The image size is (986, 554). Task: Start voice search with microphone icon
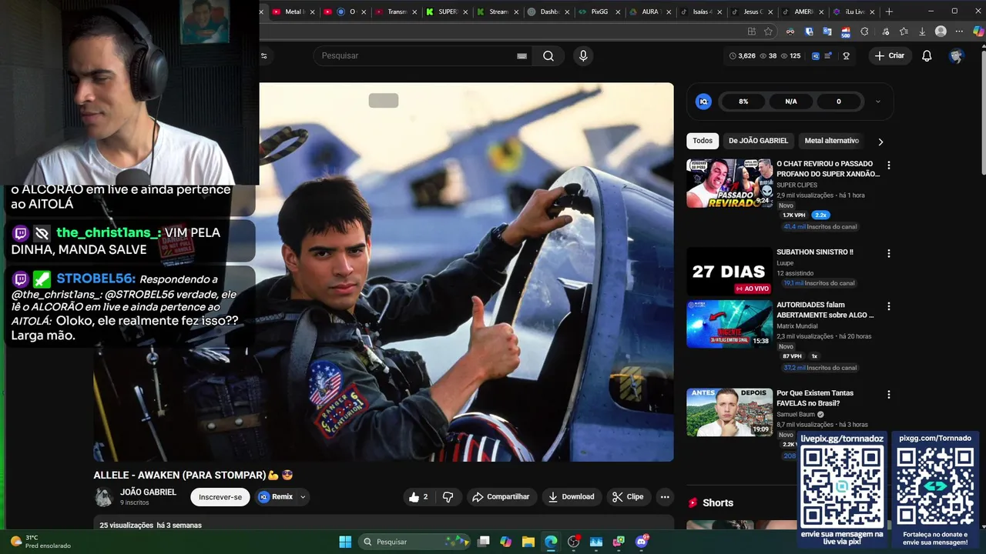tap(583, 55)
